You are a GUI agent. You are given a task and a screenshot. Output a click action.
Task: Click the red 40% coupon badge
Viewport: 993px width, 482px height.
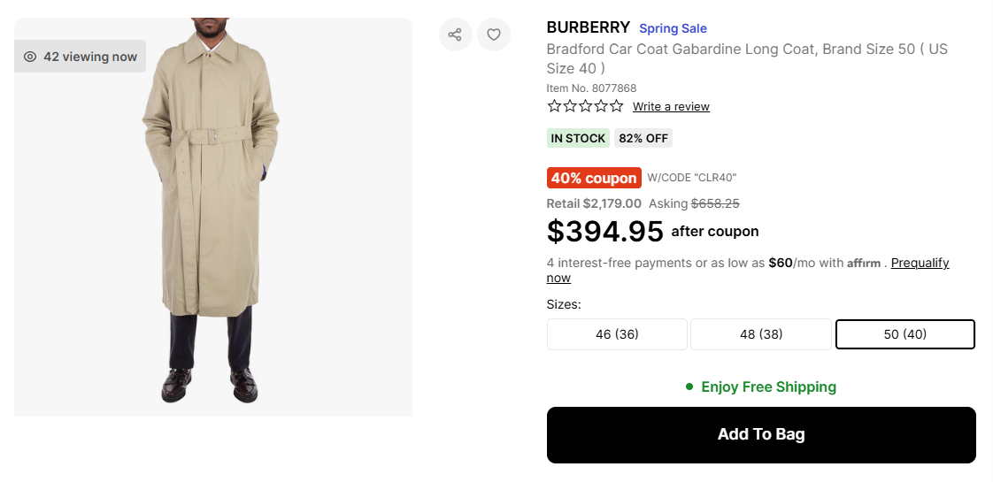594,178
